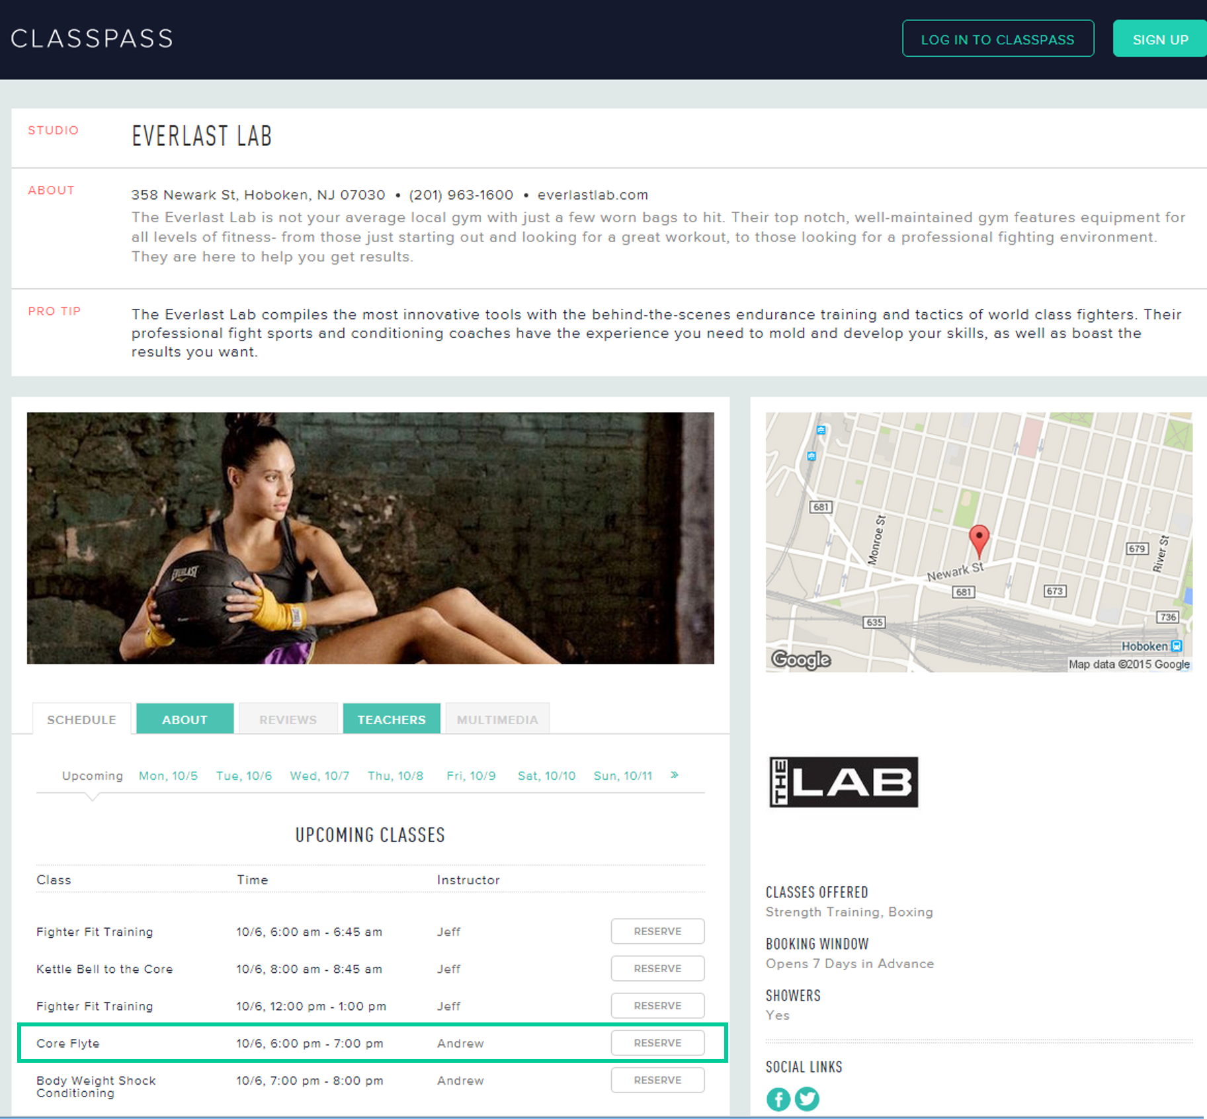The height and width of the screenshot is (1119, 1207).
Task: Click the Core Flyte class name
Action: (x=68, y=1043)
